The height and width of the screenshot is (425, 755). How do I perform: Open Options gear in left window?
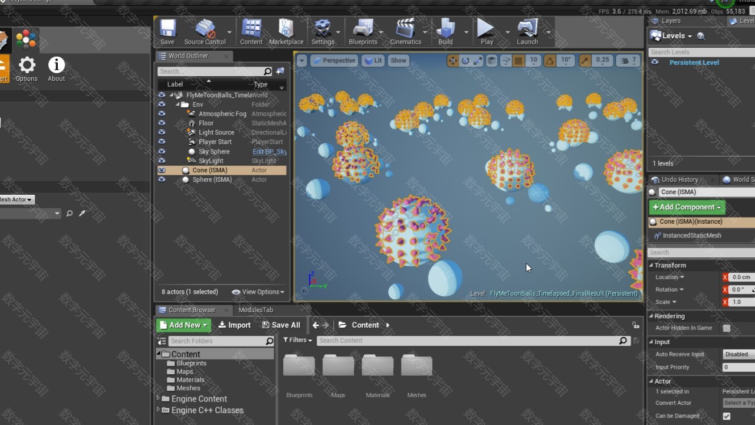tap(27, 69)
